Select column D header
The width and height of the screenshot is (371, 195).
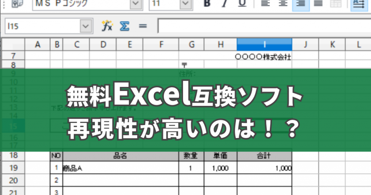pyautogui.click(x=103, y=45)
